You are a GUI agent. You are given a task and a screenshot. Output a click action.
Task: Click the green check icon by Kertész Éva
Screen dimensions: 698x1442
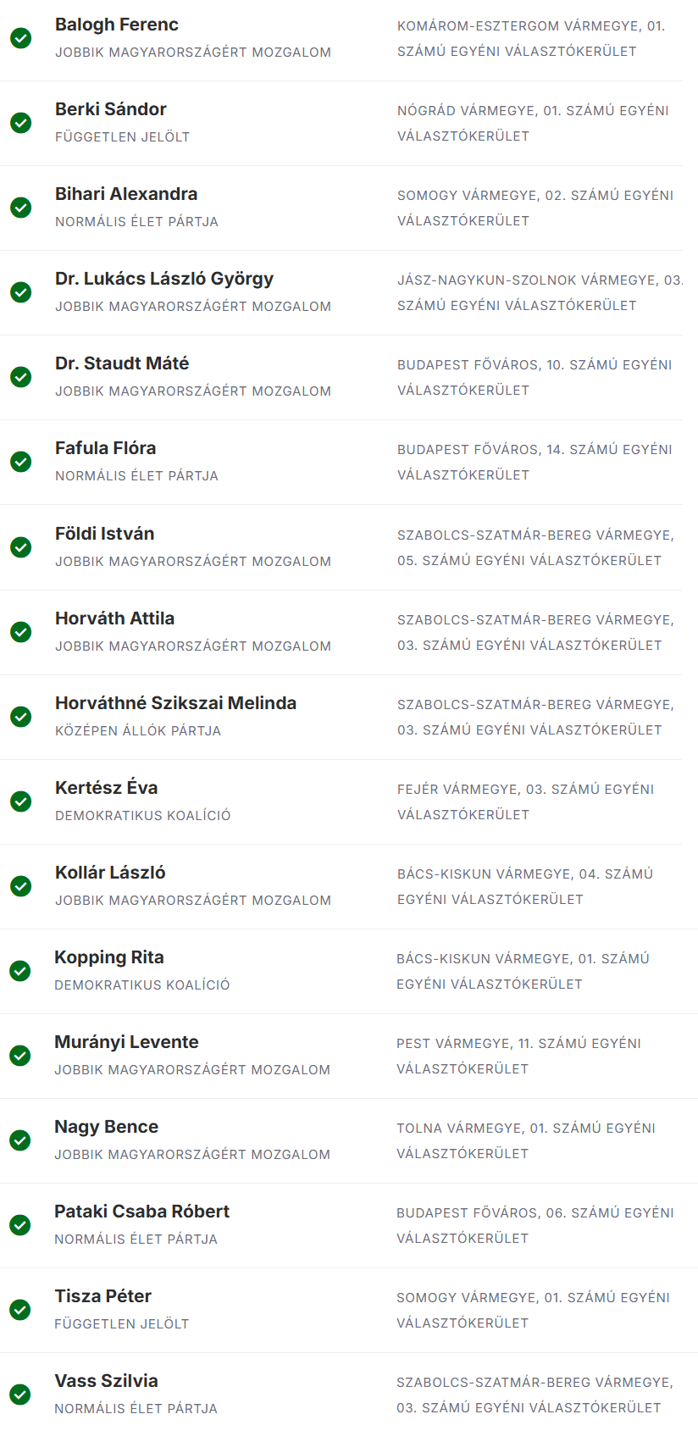[x=21, y=801]
